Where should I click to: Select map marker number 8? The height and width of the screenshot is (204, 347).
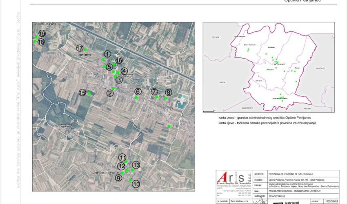(x=169, y=93)
